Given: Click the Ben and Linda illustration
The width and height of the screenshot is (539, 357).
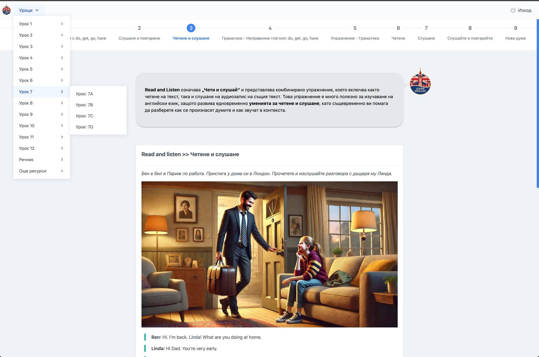Looking at the screenshot, I should coord(269,254).
